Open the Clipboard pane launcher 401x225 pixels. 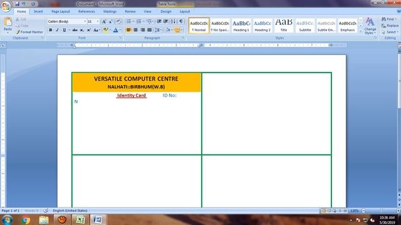tap(43, 37)
